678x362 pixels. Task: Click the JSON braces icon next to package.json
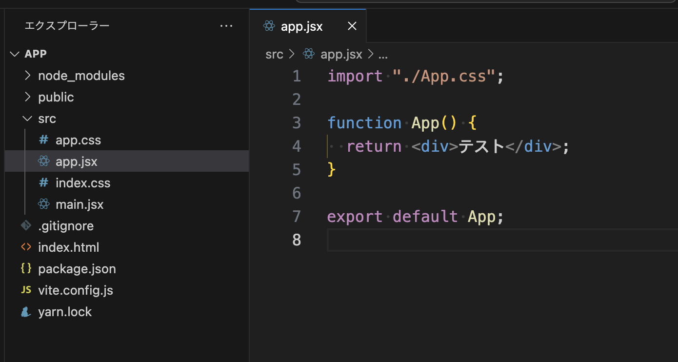click(x=26, y=268)
